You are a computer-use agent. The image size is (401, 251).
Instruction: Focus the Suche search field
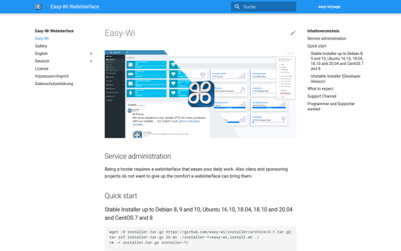click(x=264, y=7)
